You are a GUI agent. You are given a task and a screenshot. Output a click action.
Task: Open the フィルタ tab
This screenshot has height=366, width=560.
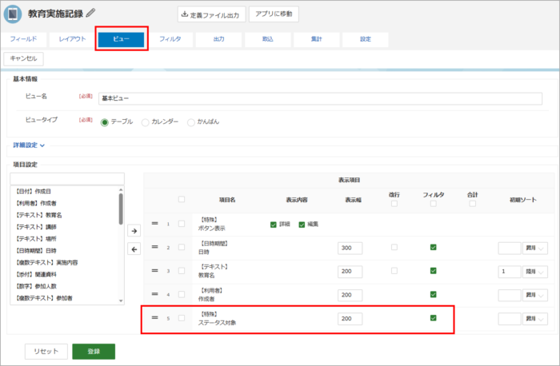(x=170, y=39)
